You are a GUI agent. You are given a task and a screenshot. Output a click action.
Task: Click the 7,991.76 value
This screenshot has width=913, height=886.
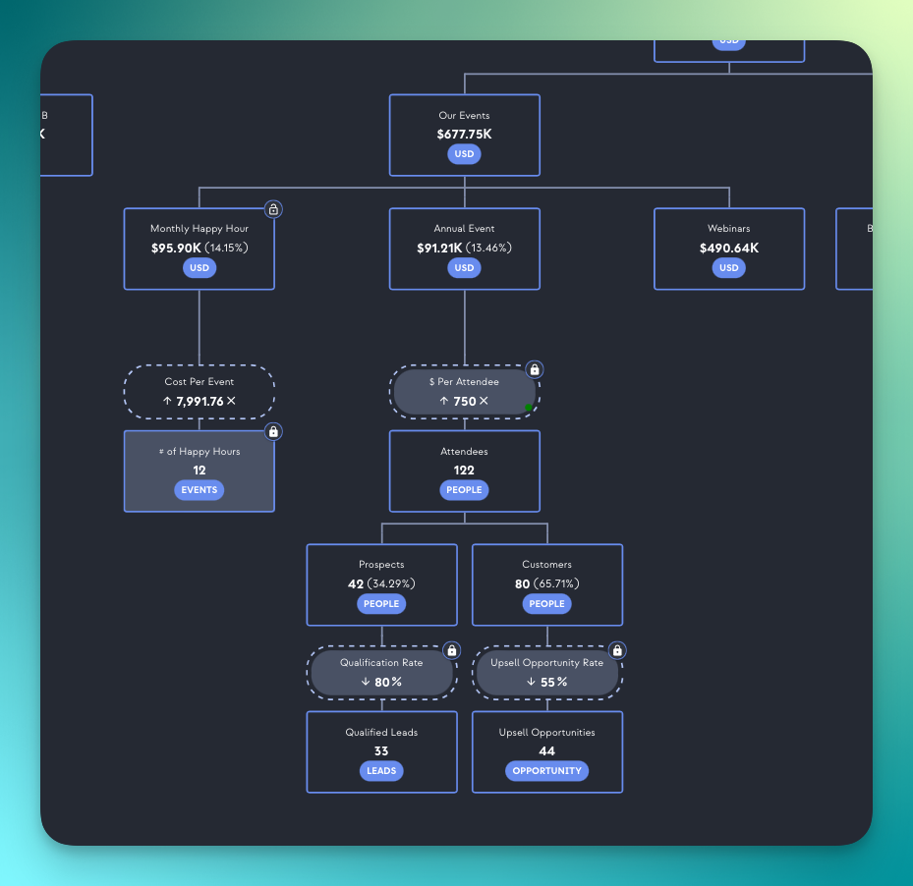200,401
